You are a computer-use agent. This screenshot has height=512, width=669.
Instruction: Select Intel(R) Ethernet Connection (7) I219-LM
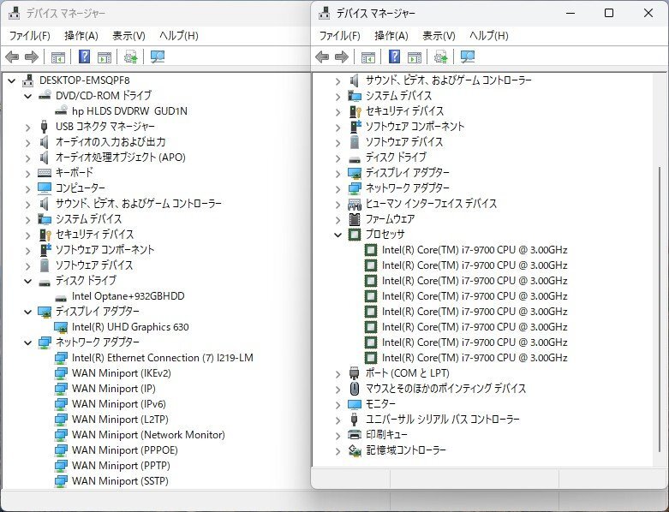coord(163,358)
